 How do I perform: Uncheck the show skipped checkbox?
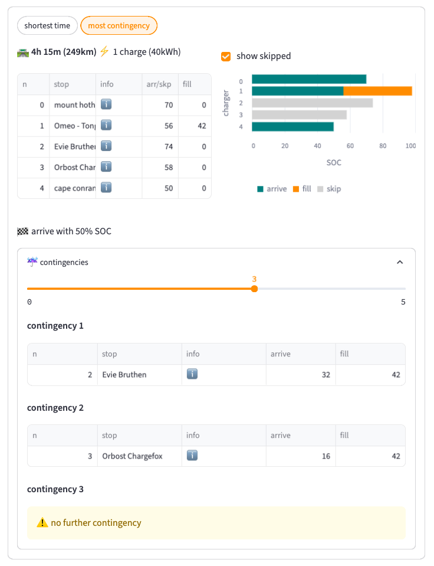pos(226,56)
